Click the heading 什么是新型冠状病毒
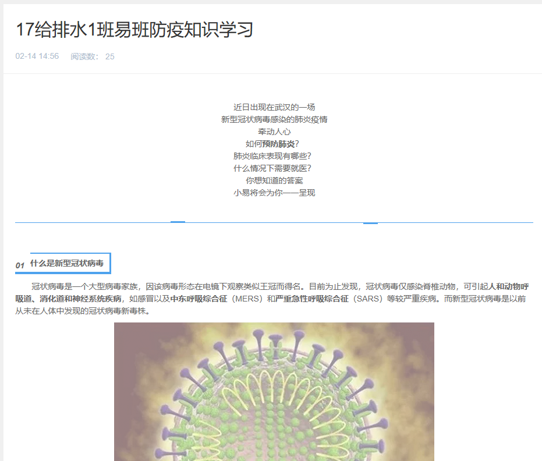This screenshot has height=461, width=542. click(67, 263)
